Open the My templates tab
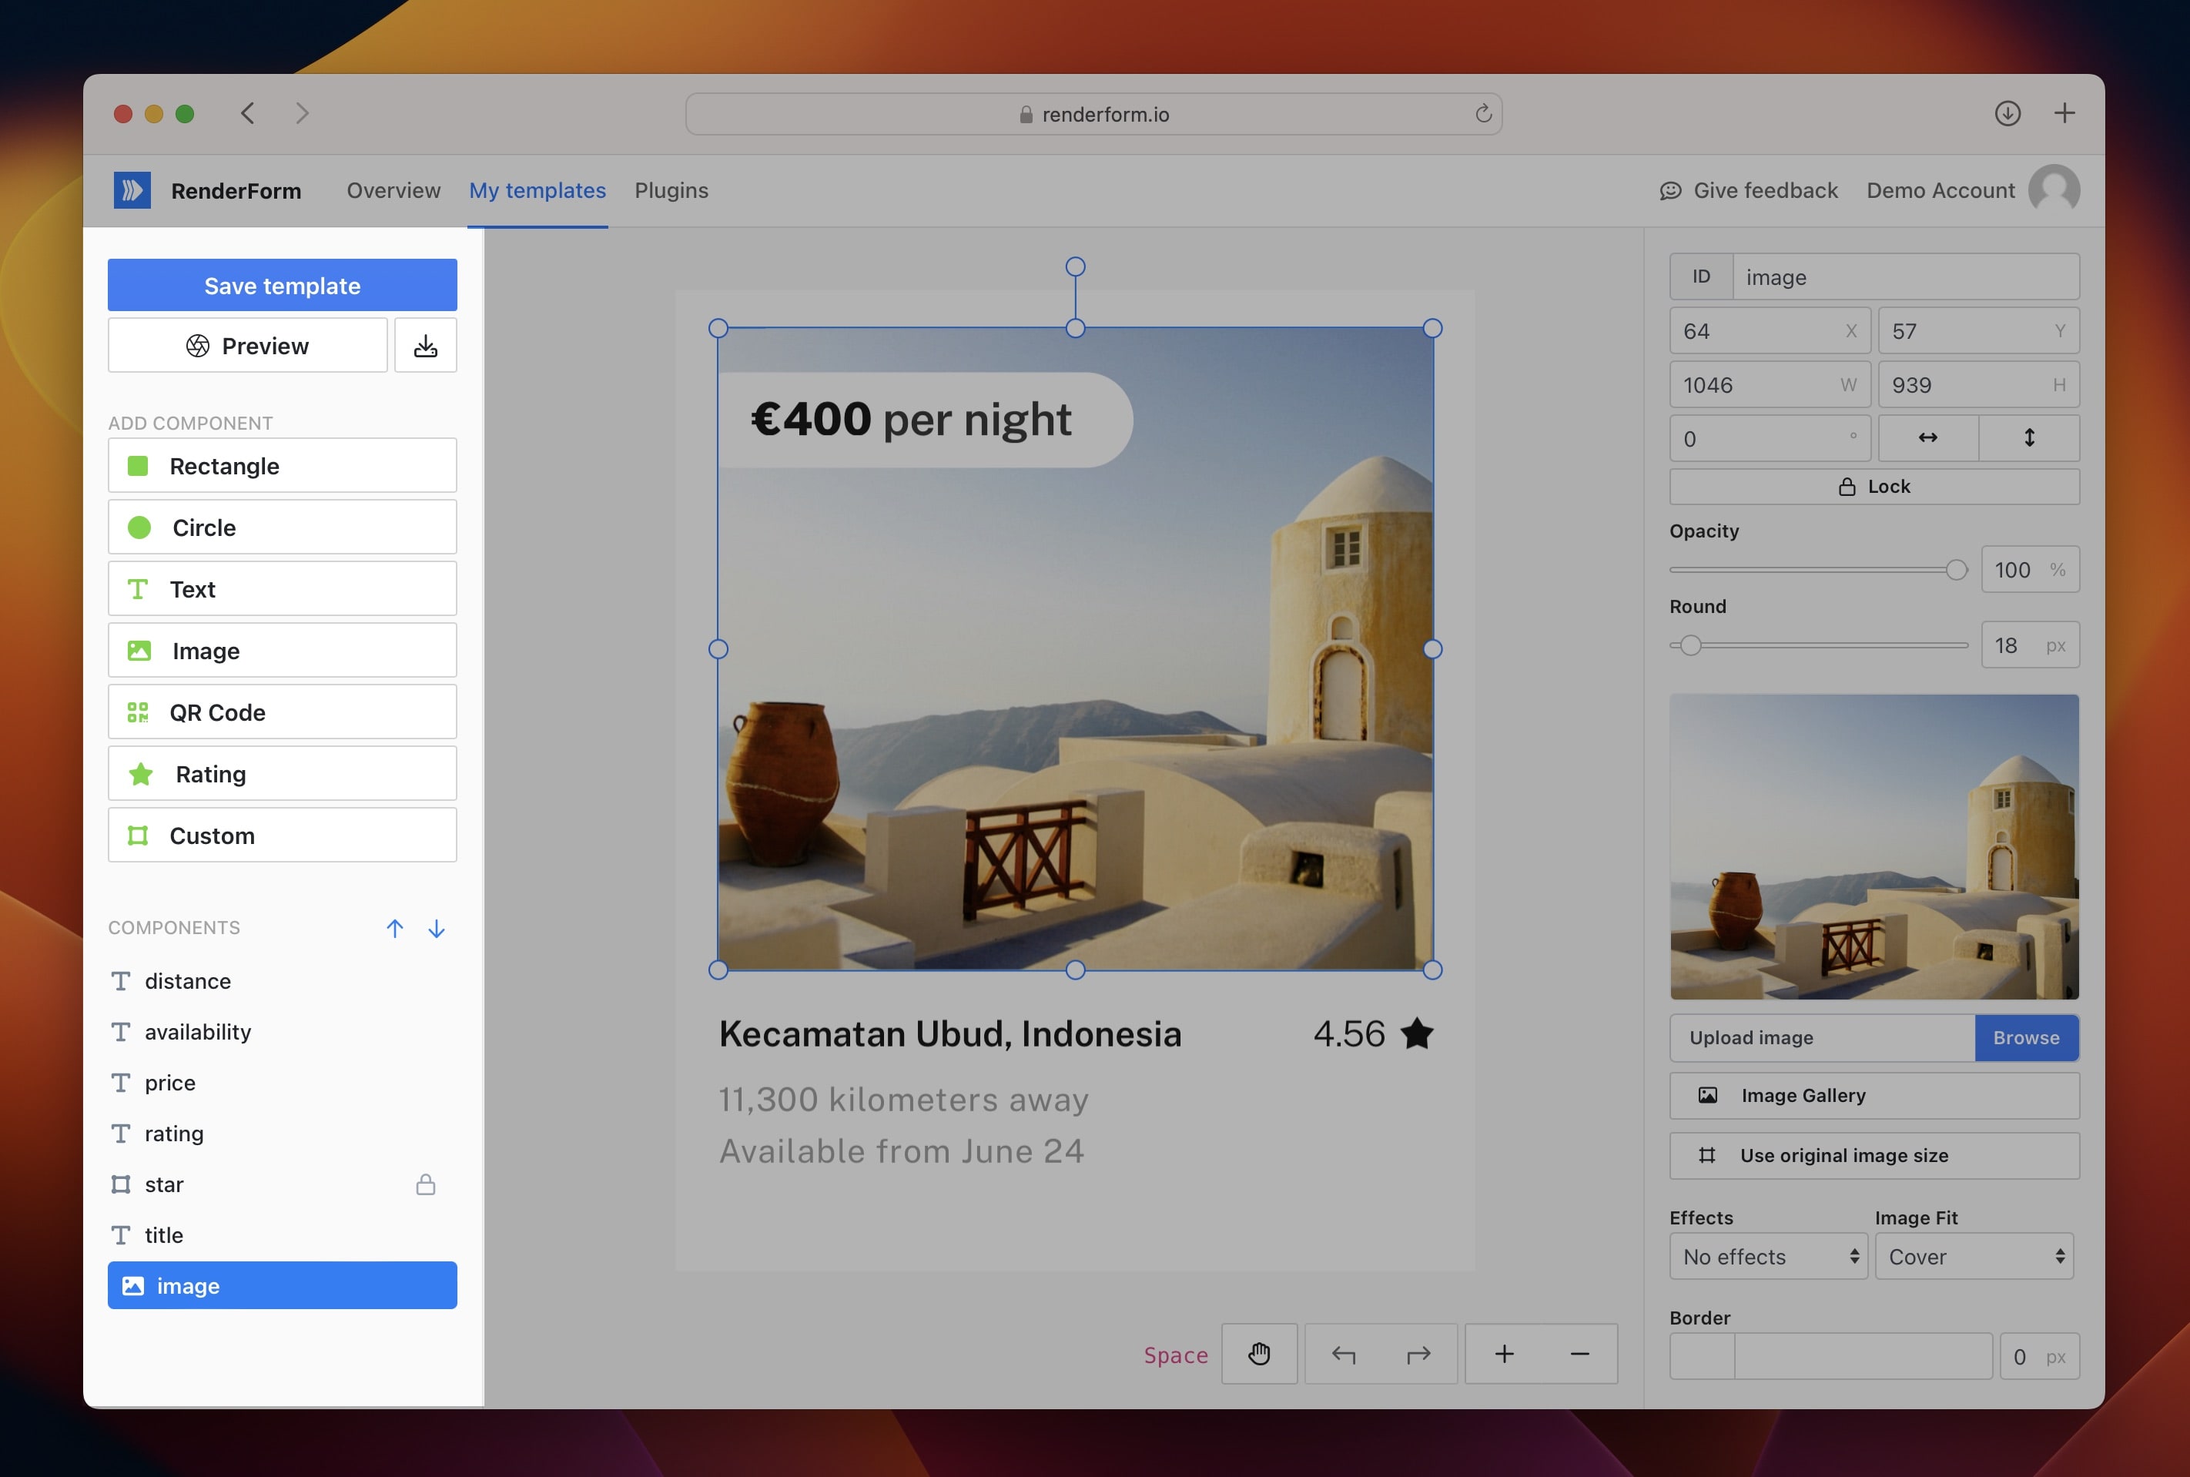This screenshot has width=2190, height=1477. tap(537, 190)
